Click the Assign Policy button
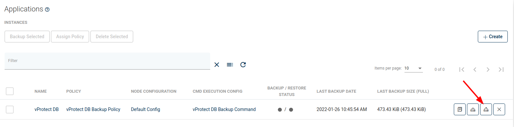514x127 pixels. 70,37
